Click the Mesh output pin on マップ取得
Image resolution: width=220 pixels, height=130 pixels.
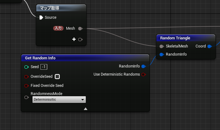point(80,28)
